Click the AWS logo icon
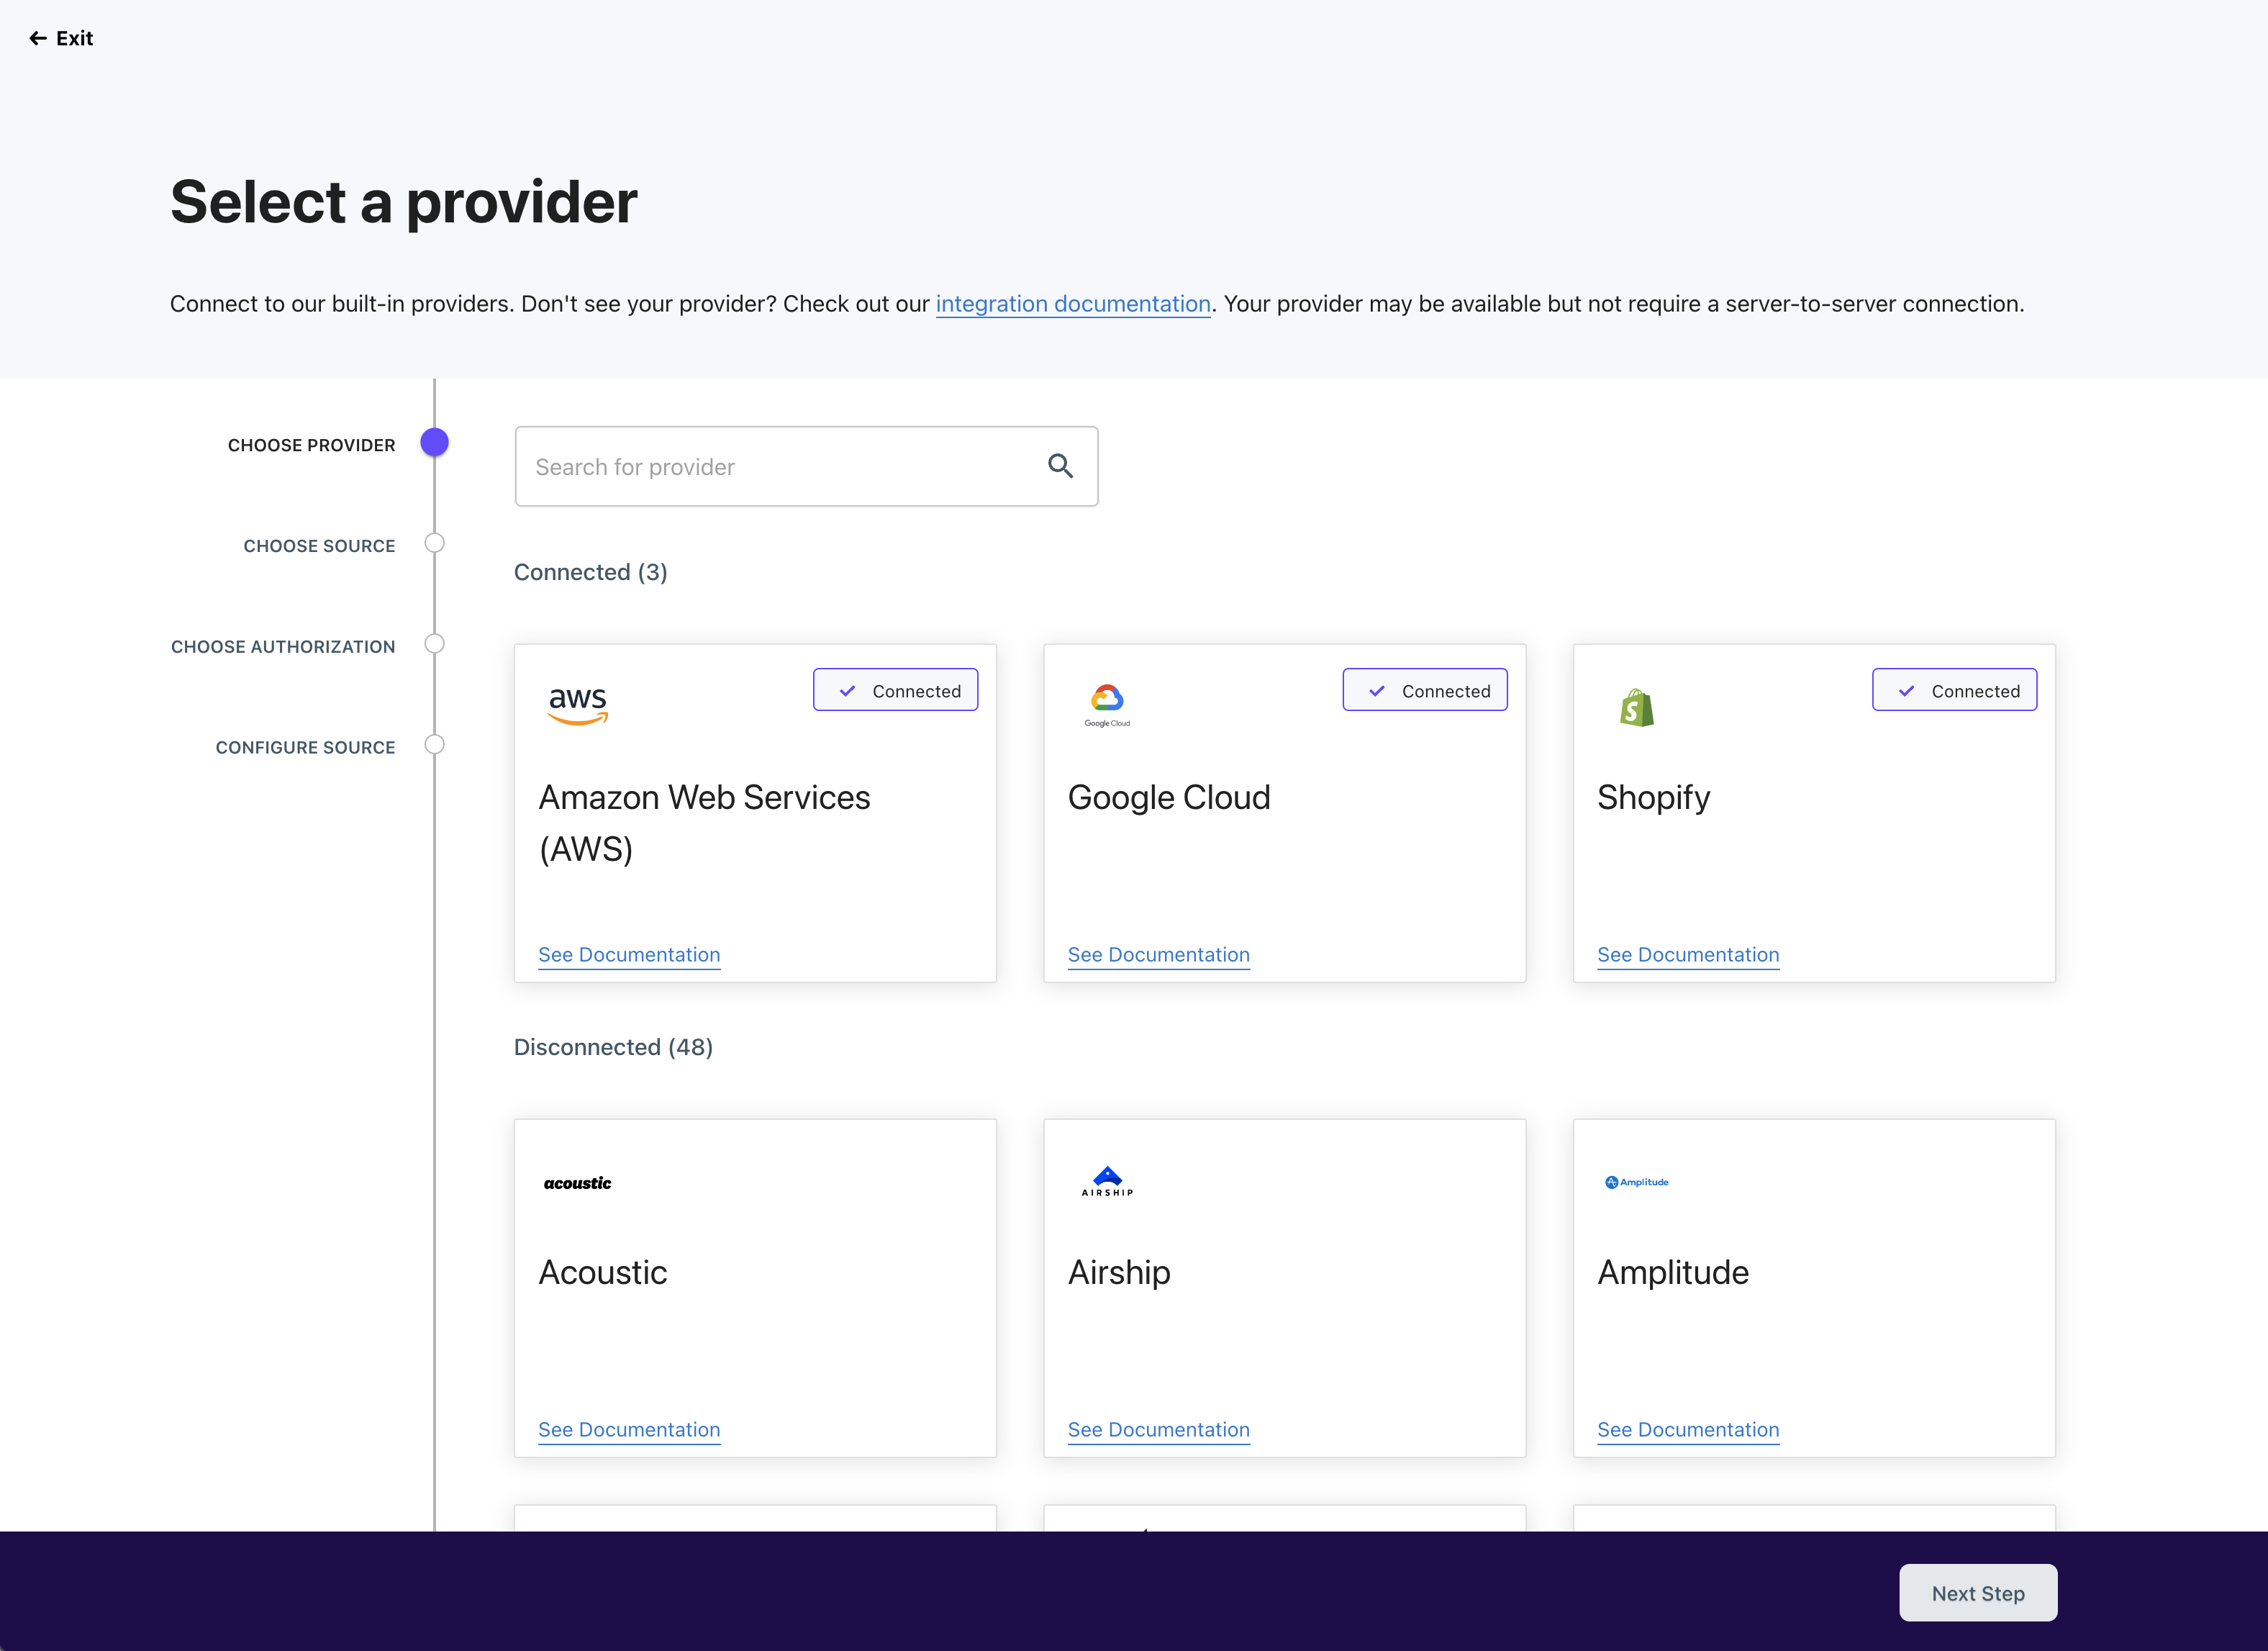This screenshot has width=2268, height=1651. 578,704
